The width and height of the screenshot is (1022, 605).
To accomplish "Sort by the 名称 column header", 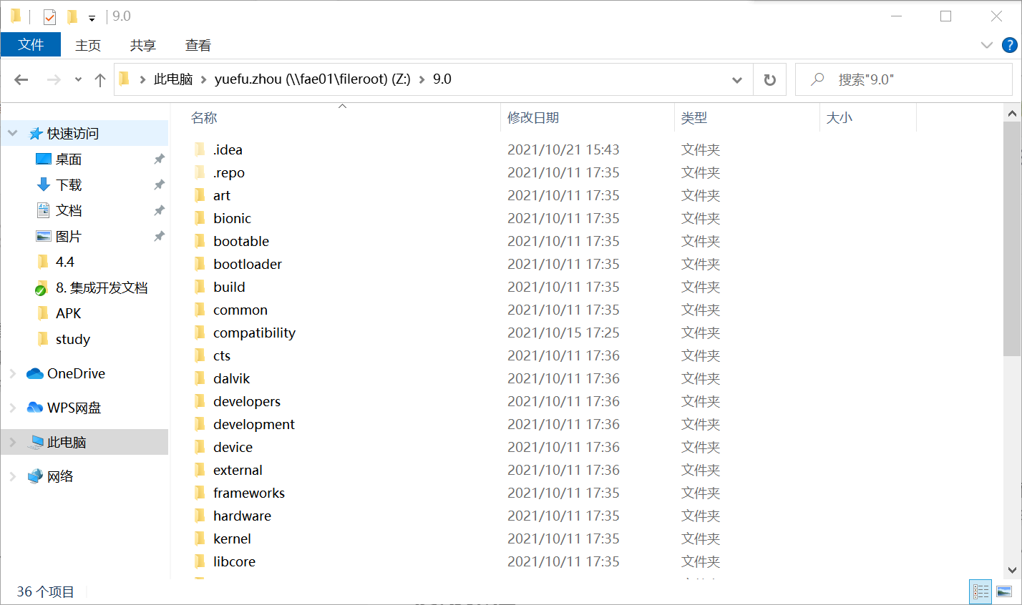I will coord(204,118).
